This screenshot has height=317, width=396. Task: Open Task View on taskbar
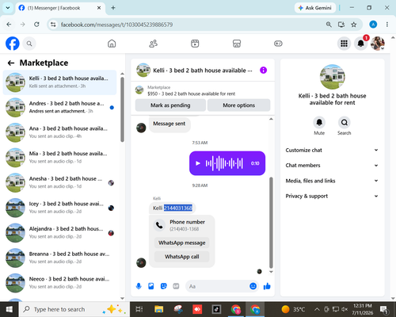point(139,309)
